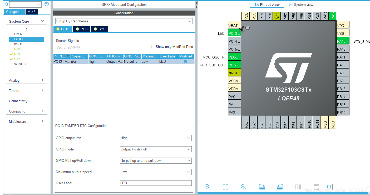Toggle the horizontal split view icon
370x195 pixels.
point(316,187)
